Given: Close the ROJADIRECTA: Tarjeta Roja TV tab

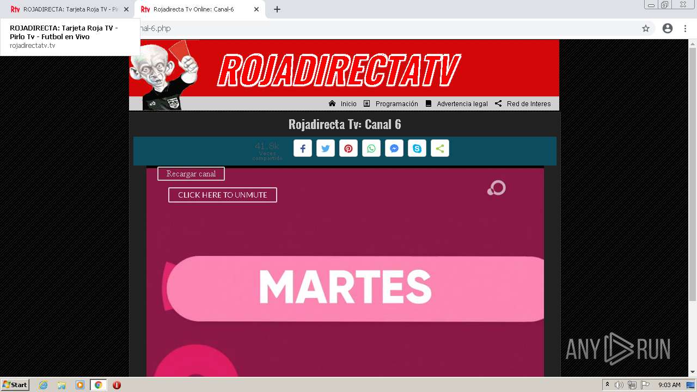Looking at the screenshot, I should [126, 9].
